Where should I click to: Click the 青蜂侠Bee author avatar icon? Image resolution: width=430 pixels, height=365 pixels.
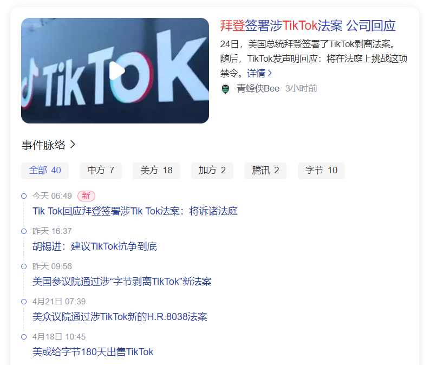225,89
